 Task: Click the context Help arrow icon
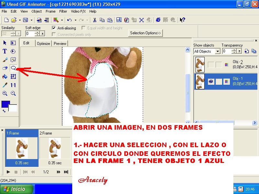pyautogui.click(x=182, y=20)
